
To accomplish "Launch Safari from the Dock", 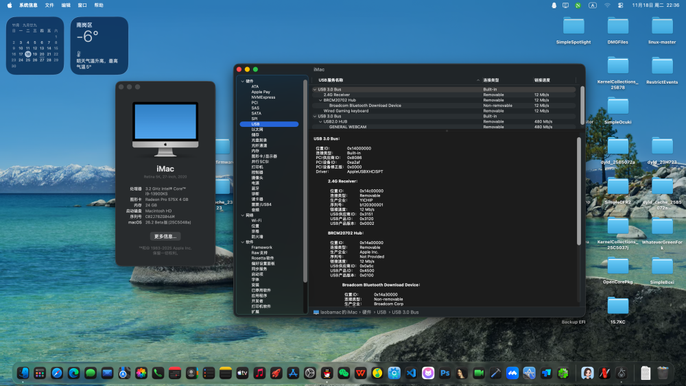I will pos(57,373).
